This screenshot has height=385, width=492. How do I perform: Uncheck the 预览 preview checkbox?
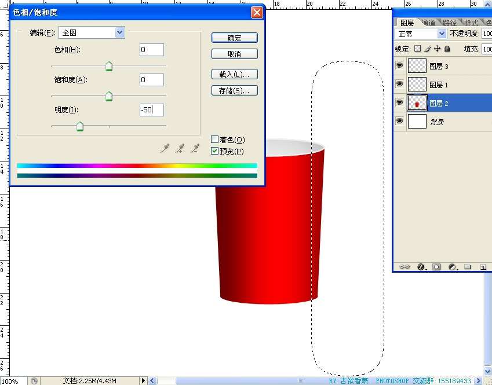tap(215, 151)
